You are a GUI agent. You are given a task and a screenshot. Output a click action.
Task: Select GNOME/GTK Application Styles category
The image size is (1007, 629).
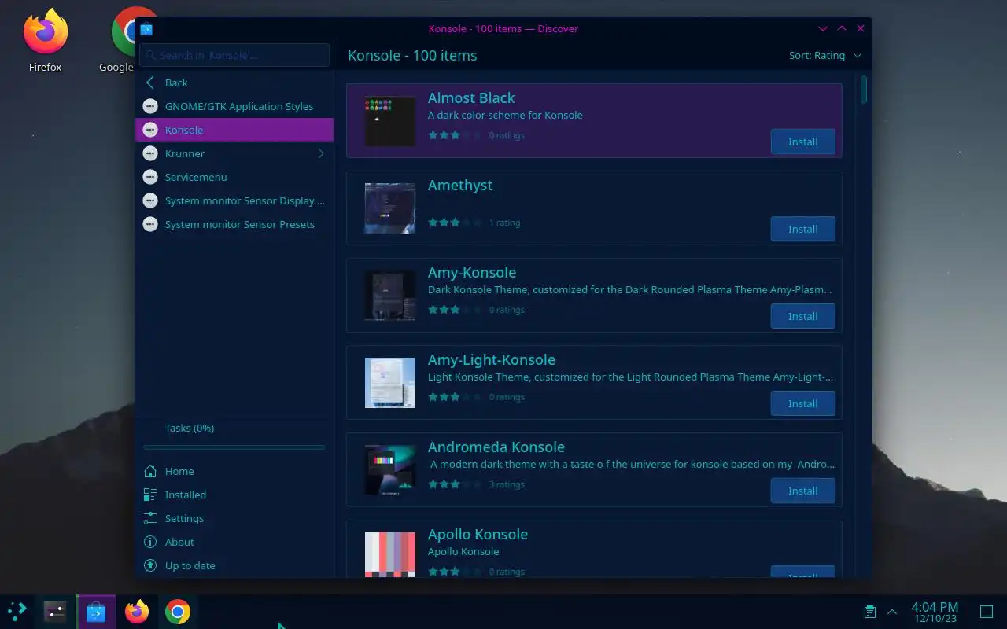point(234,106)
